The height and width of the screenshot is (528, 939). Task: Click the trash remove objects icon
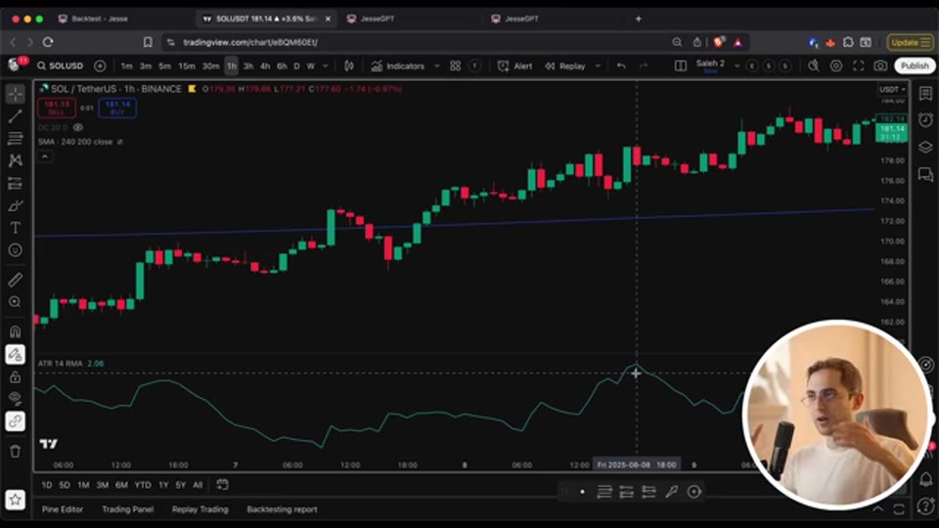coord(15,451)
